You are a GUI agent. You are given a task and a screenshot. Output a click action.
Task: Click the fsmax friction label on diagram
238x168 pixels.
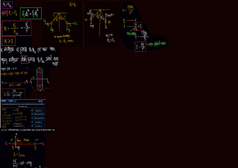pos(19,140)
